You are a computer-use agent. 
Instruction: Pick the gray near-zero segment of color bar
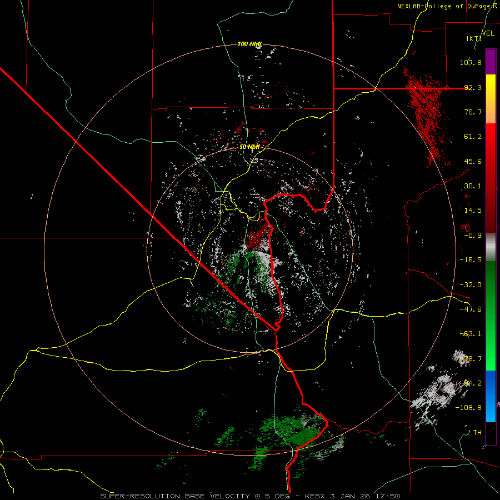pos(491,247)
